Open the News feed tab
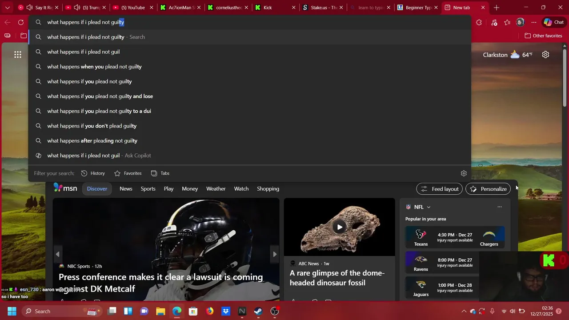 point(126,189)
